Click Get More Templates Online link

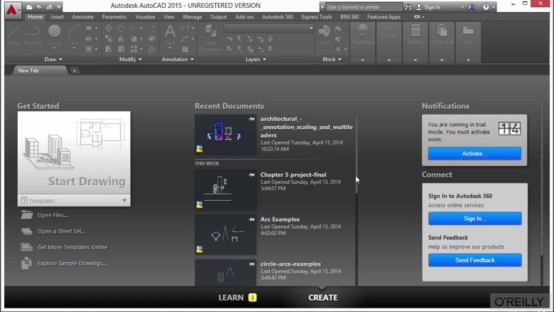pyautogui.click(x=73, y=247)
